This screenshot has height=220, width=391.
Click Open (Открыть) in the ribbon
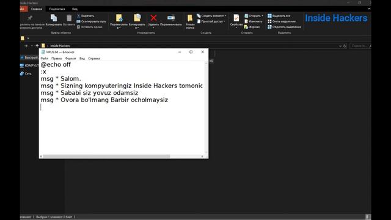coord(254,16)
